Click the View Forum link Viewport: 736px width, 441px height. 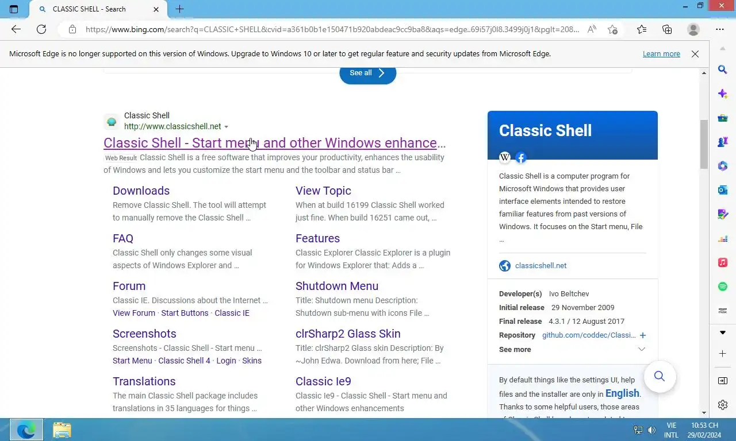tap(134, 313)
